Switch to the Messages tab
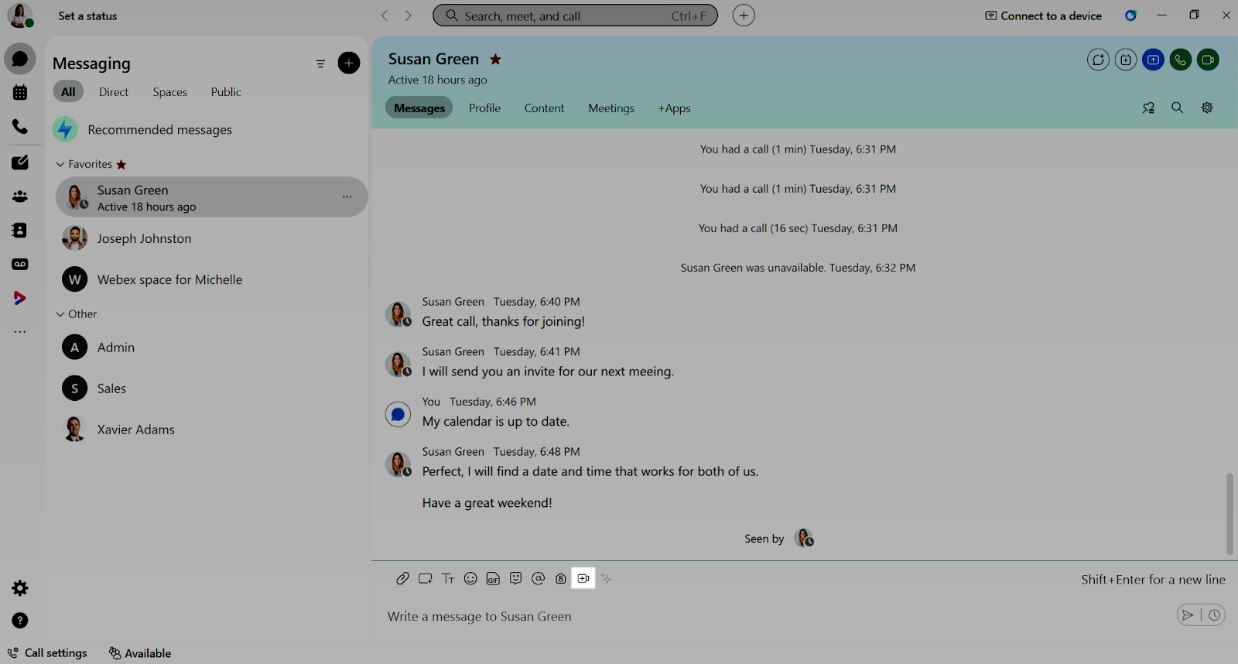 point(419,108)
